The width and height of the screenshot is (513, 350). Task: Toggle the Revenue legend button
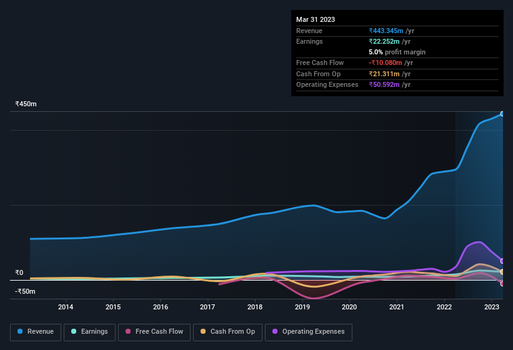36,332
